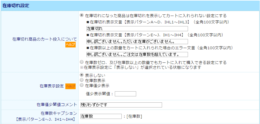Image resolution: width=260 pixels, height=124 pixels.
Task: Click the 在庫表示設定 label
Action: 52,86
